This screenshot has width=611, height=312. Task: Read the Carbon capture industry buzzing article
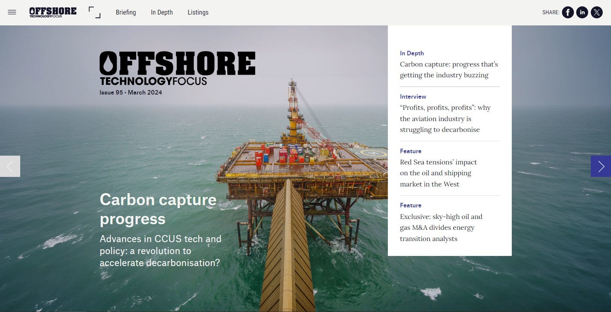(x=449, y=69)
